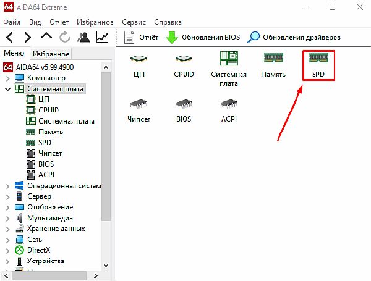Switch to the Меню tab in sidebar
Screen dimensions: 371x281
(14, 53)
